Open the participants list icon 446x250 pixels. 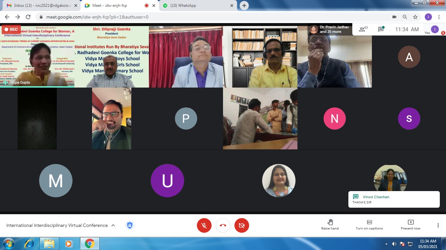coord(362,29)
